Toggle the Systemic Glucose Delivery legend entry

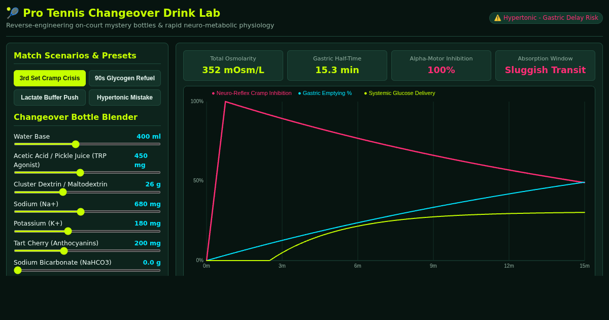[x=399, y=93]
